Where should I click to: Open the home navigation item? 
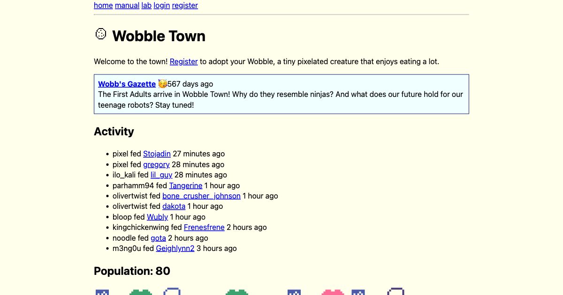[x=103, y=5]
